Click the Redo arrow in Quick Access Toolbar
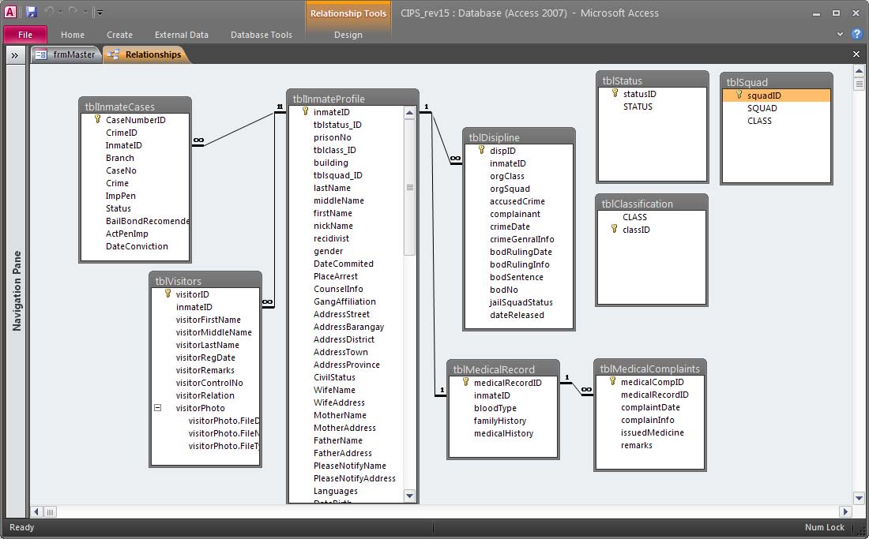This screenshot has height=539, width=869. point(73,12)
